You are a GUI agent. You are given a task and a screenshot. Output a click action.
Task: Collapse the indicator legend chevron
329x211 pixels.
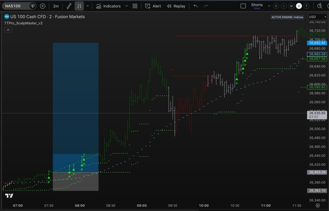[8, 30]
